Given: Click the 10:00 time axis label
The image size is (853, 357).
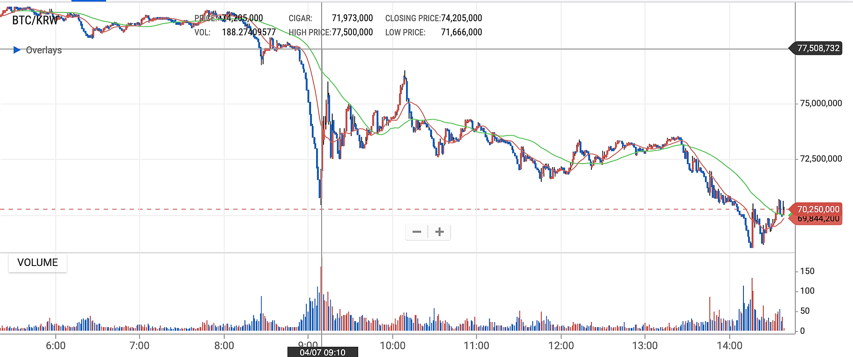Looking at the screenshot, I should (x=392, y=346).
